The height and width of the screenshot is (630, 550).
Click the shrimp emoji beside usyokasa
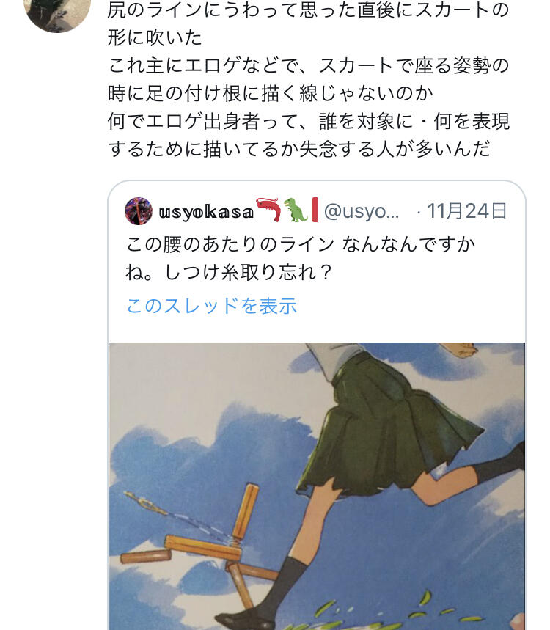(x=269, y=210)
